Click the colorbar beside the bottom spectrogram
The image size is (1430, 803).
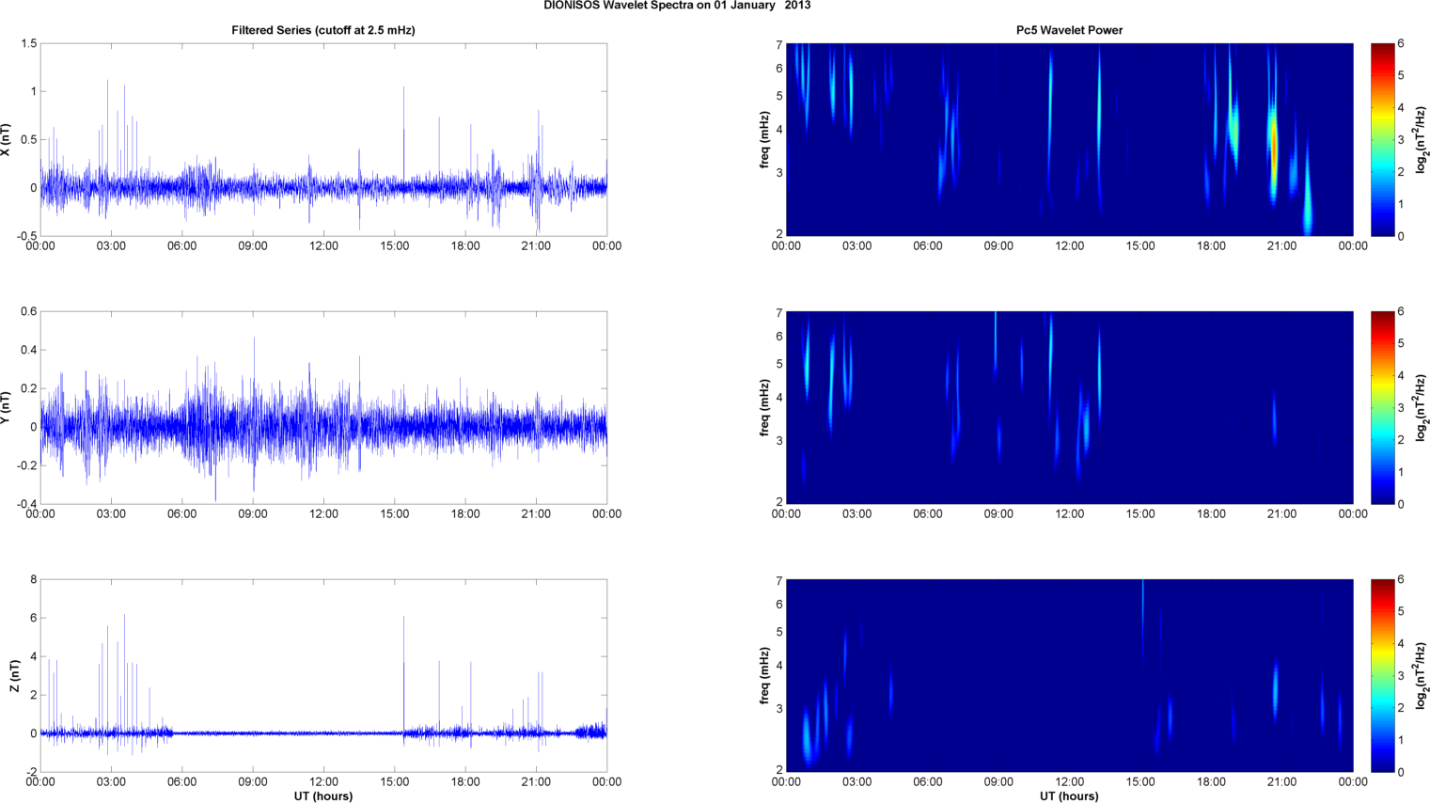[1383, 676]
